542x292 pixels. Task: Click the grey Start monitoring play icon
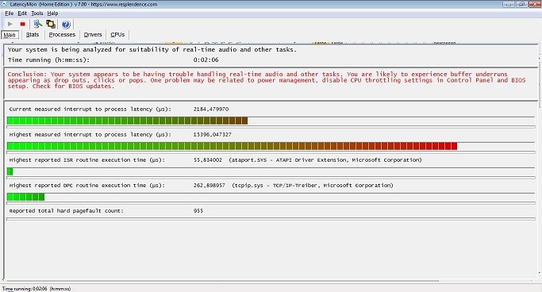[10, 24]
